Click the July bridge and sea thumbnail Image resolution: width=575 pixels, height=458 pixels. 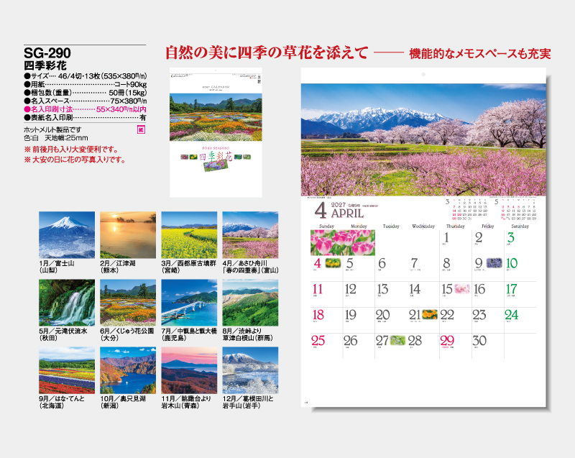pos(189,303)
